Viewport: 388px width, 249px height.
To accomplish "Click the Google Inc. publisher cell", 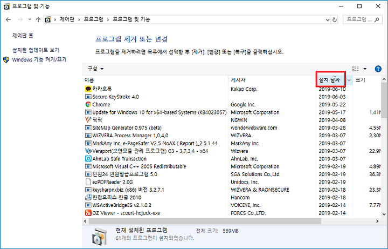I will tap(243, 104).
